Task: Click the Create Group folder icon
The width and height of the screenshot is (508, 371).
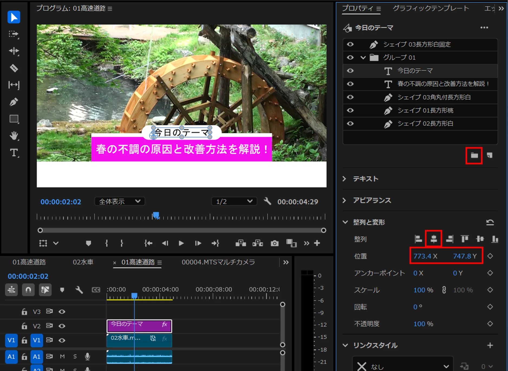Action: click(x=474, y=155)
